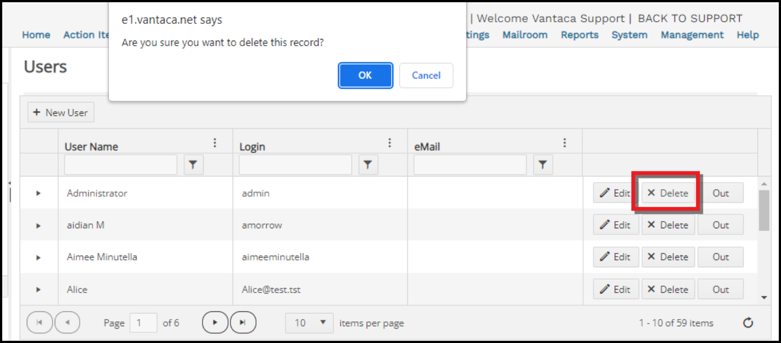The width and height of the screenshot is (781, 343).
Task: Click Out for Aimee Minutella
Action: click(721, 257)
